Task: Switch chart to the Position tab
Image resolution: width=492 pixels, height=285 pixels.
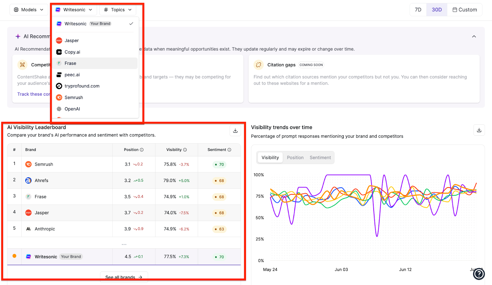Action: click(x=295, y=158)
